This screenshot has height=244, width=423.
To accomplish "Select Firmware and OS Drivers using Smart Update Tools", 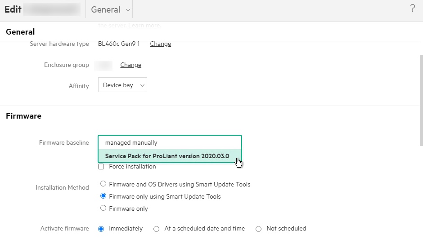I will coord(103,184).
